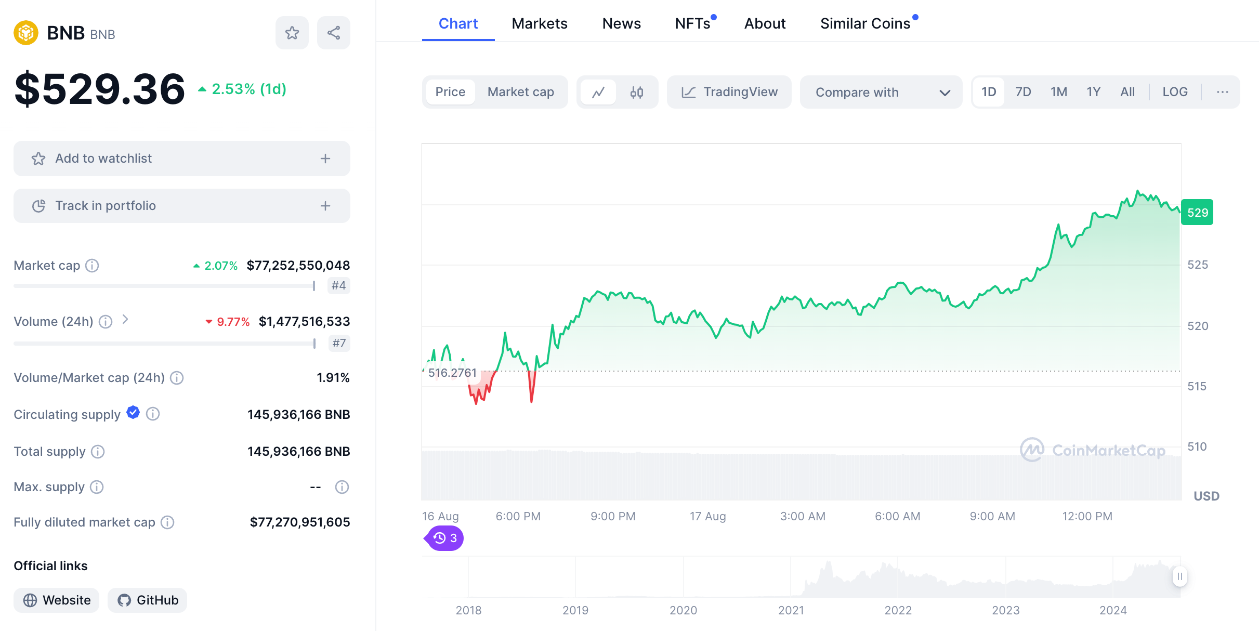Set chart range to 7D
Image resolution: width=1259 pixels, height=631 pixels.
click(1023, 92)
